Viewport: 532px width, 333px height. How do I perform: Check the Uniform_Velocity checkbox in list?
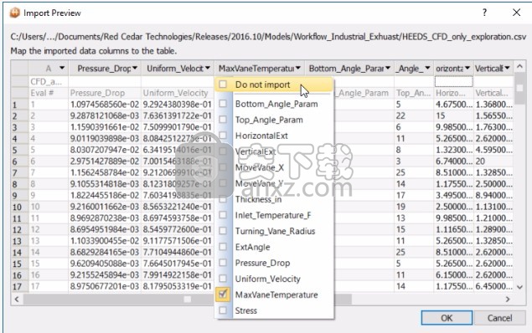click(x=223, y=279)
